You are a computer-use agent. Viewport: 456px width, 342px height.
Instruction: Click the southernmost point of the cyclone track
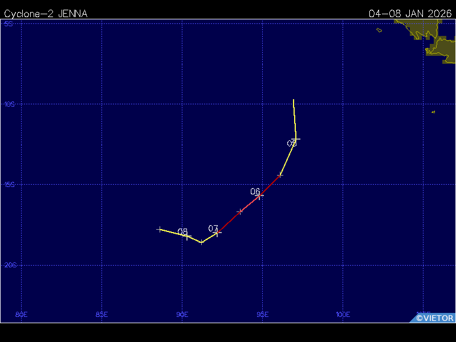click(x=201, y=243)
